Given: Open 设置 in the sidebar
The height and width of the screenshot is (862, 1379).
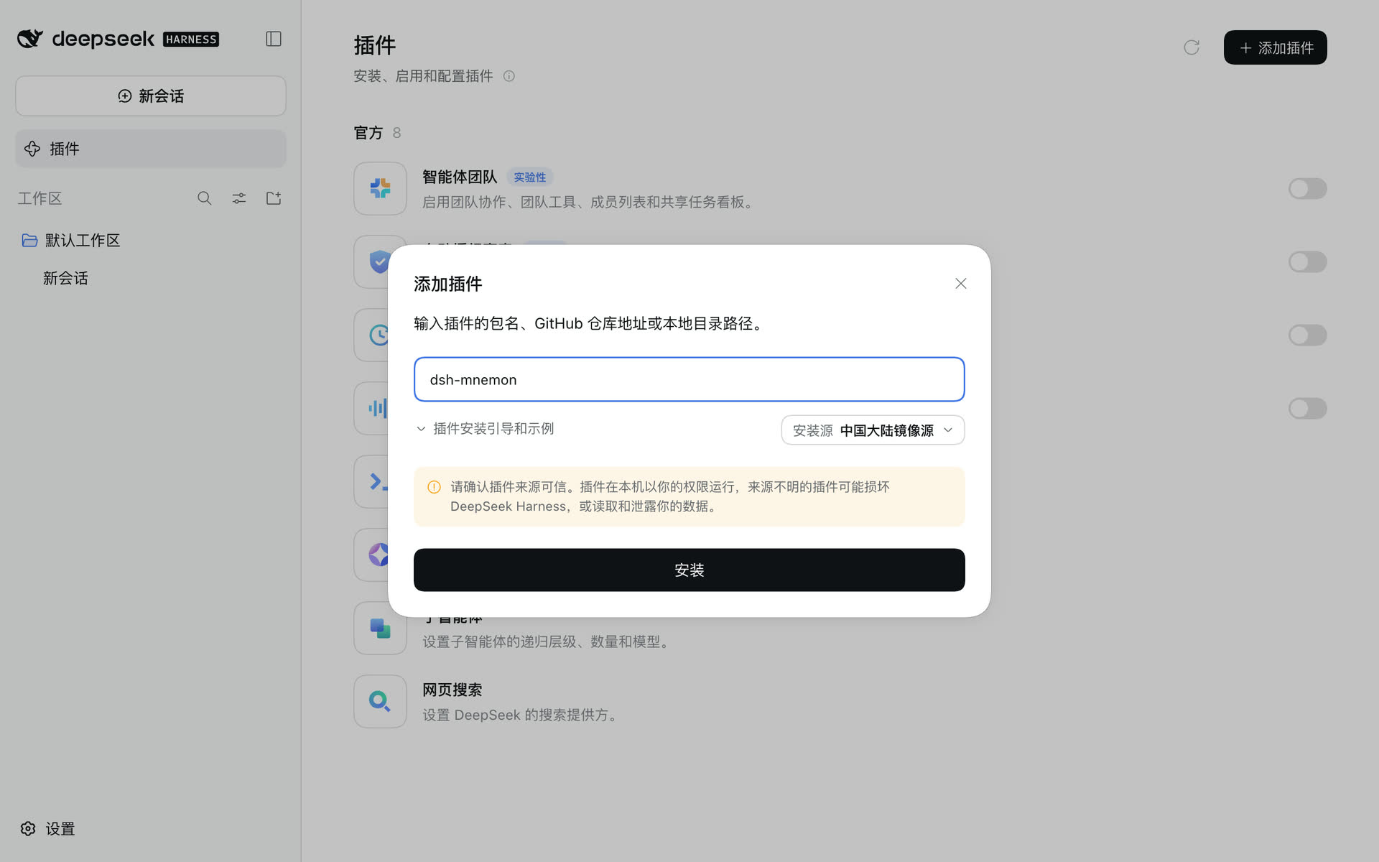Looking at the screenshot, I should tap(48, 829).
